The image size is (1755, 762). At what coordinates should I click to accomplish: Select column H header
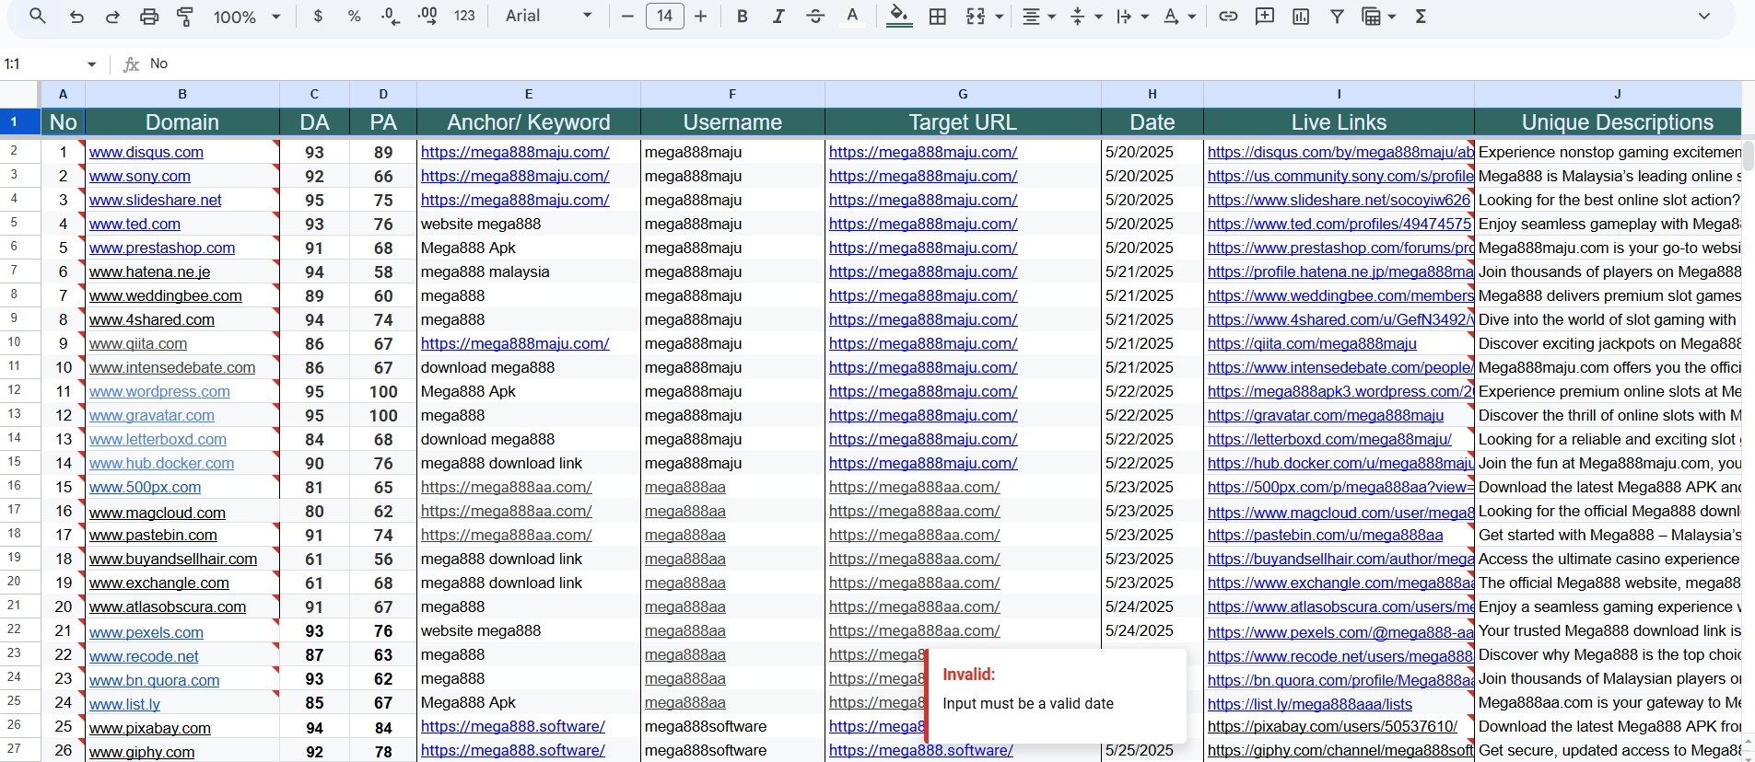coord(1152,94)
